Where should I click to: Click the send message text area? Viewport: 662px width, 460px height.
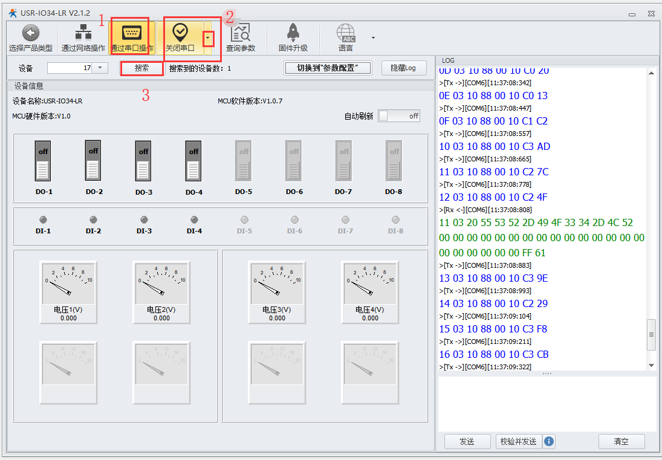pos(547,404)
